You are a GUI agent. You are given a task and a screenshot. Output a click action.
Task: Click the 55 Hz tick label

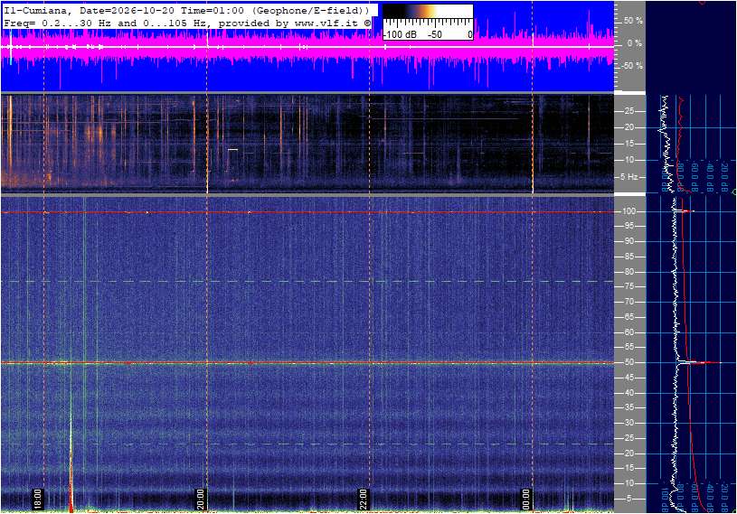pos(628,348)
